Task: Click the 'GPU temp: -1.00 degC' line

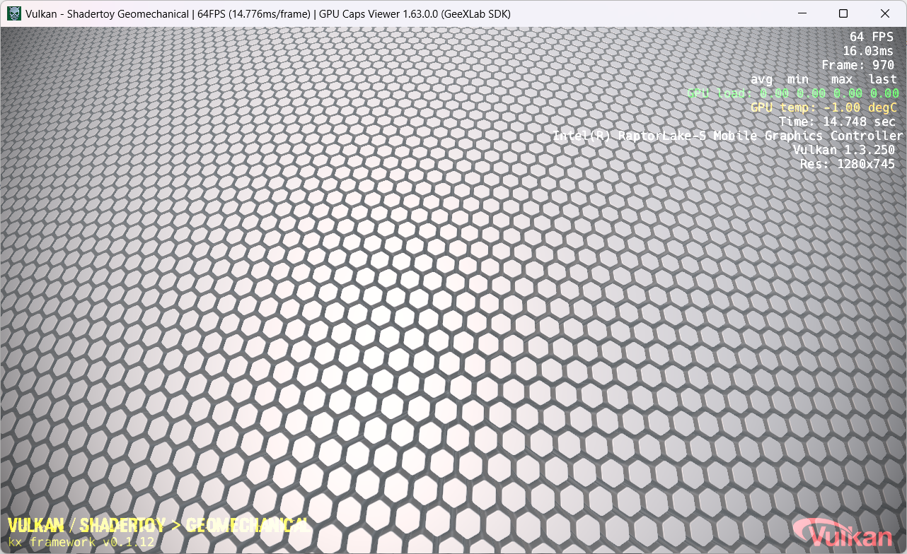Action: point(824,107)
